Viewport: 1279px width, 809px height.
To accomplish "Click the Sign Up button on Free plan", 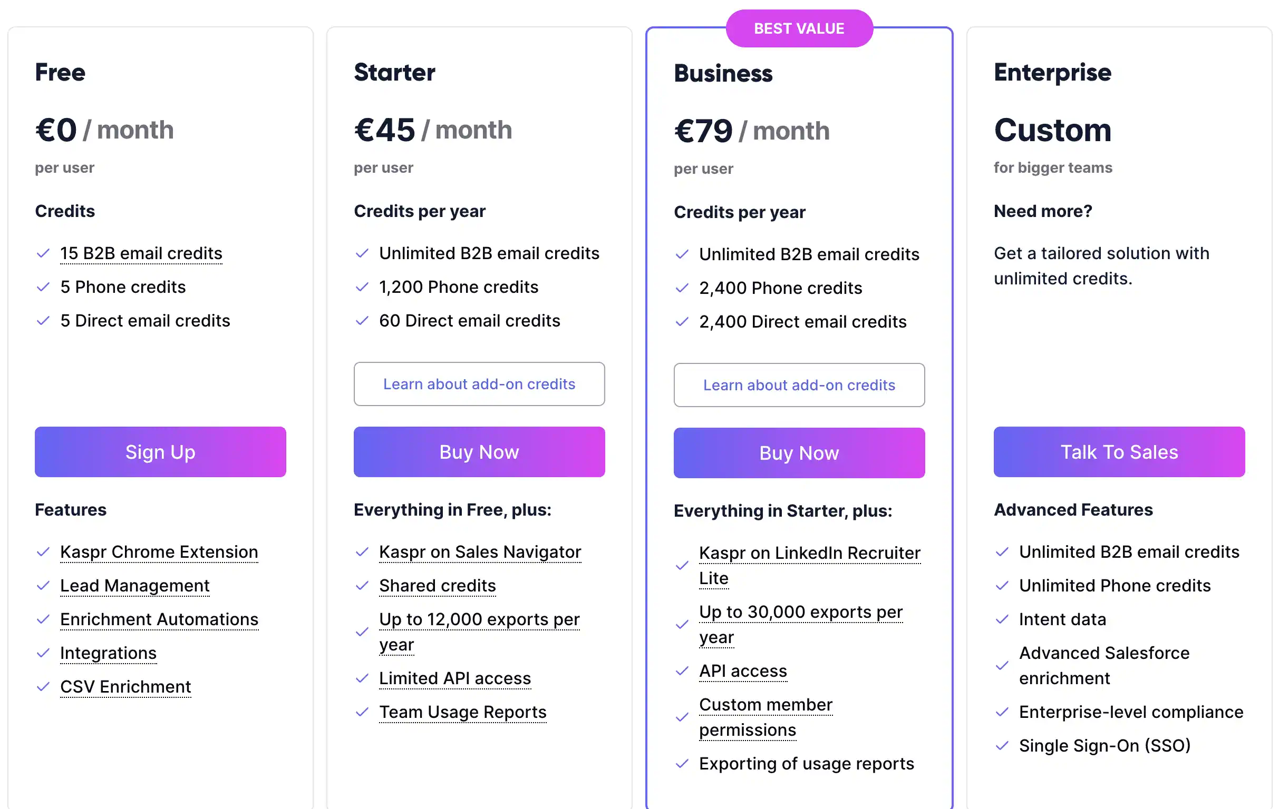I will tap(160, 452).
